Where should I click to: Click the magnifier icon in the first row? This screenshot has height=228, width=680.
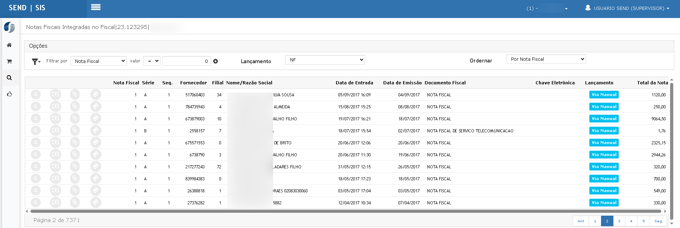(x=36, y=95)
